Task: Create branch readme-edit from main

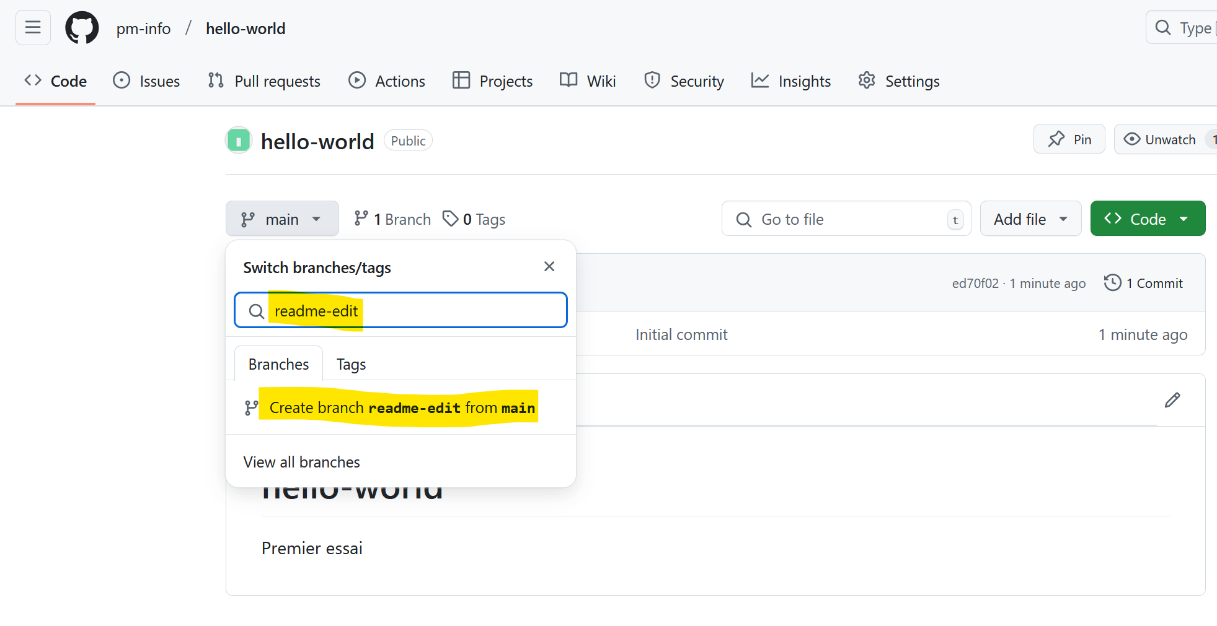Action: coord(401,407)
